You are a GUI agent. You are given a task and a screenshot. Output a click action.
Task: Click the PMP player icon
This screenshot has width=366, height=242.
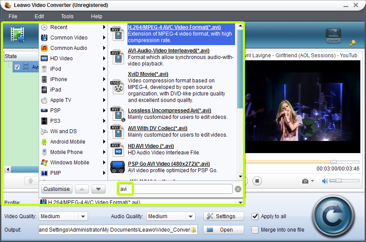pos(44,173)
